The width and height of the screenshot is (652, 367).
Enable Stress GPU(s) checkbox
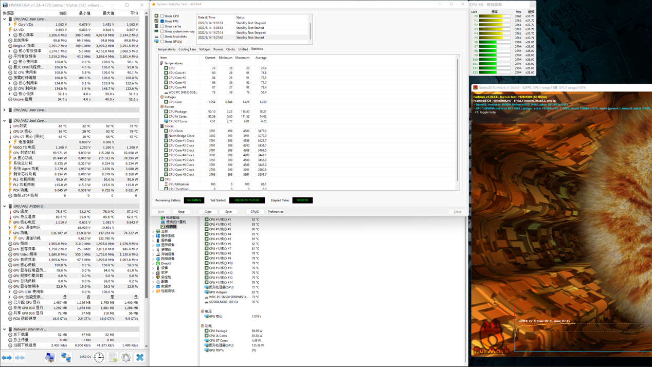point(162,42)
